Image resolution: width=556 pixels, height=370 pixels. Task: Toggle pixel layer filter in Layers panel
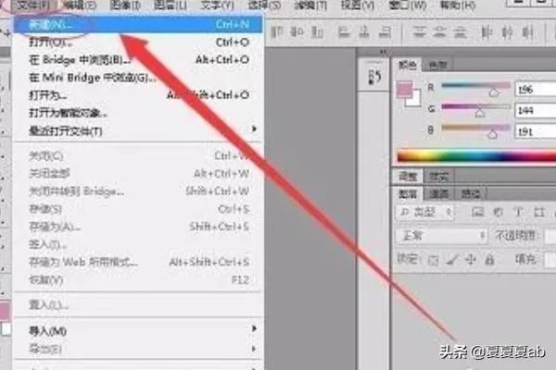tap(477, 212)
